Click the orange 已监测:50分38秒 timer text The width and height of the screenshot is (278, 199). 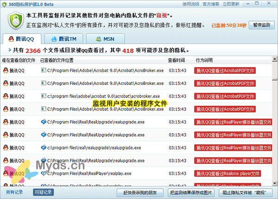229,26
